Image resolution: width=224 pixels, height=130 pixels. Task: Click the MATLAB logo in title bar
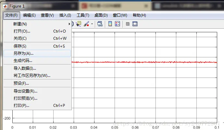(5, 6)
